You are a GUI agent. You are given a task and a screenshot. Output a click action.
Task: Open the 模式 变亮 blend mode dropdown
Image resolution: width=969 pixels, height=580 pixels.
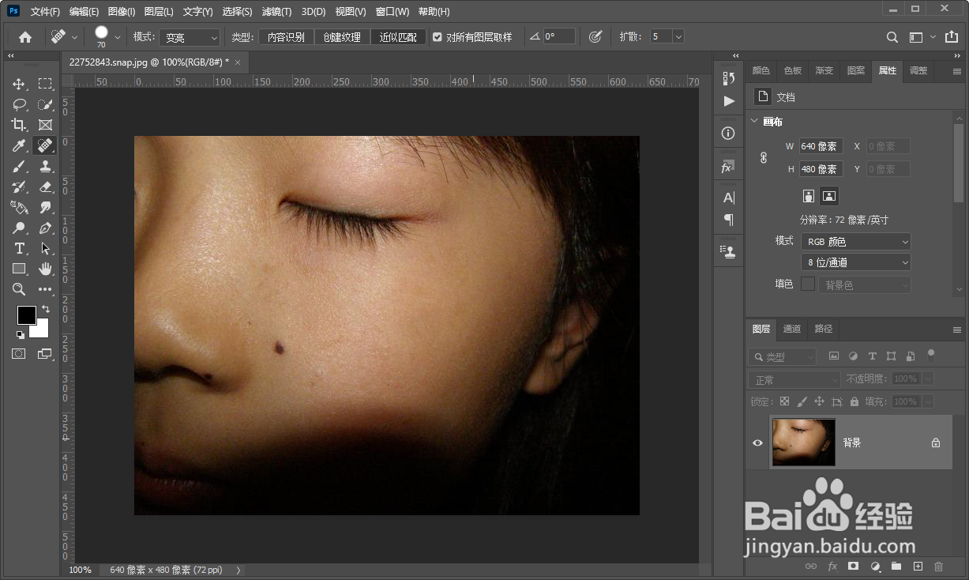pos(190,37)
